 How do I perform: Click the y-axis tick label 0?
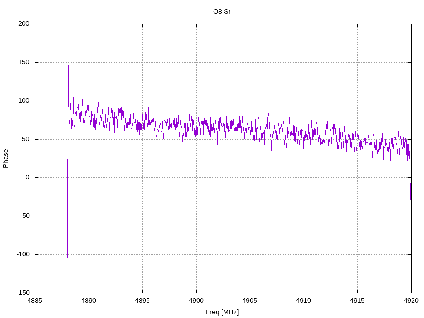28,177
